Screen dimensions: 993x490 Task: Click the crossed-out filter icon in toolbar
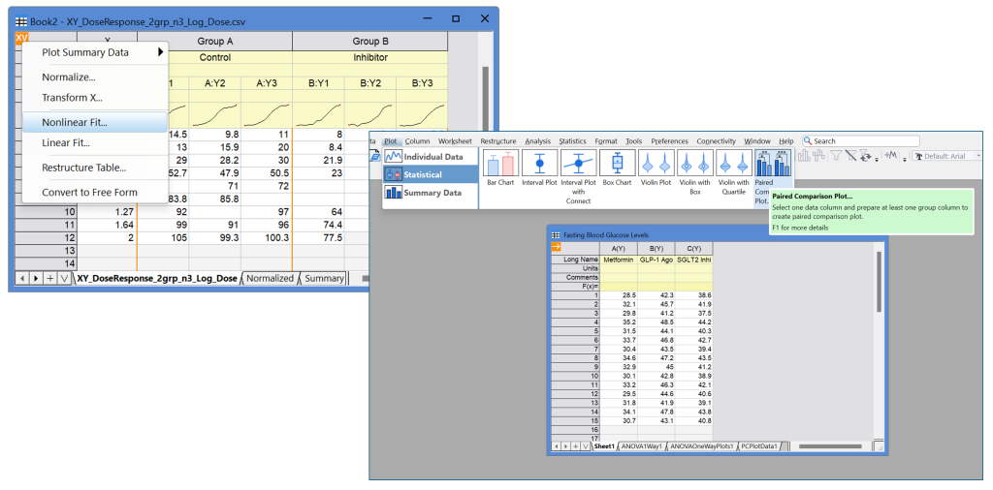click(851, 156)
